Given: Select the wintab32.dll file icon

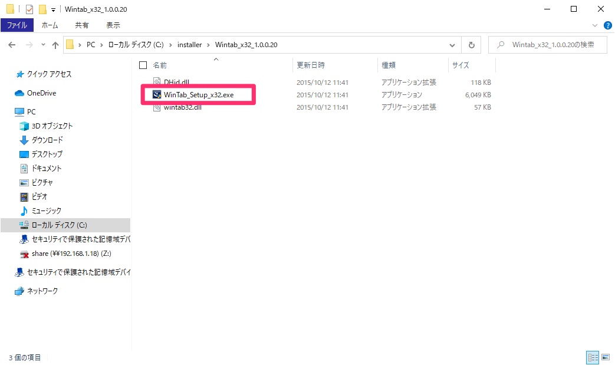Looking at the screenshot, I should pyautogui.click(x=157, y=107).
